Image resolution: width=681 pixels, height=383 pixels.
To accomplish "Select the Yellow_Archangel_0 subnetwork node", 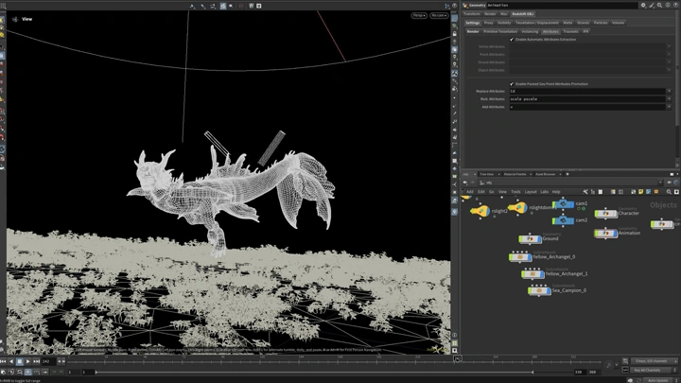I will tap(520, 257).
